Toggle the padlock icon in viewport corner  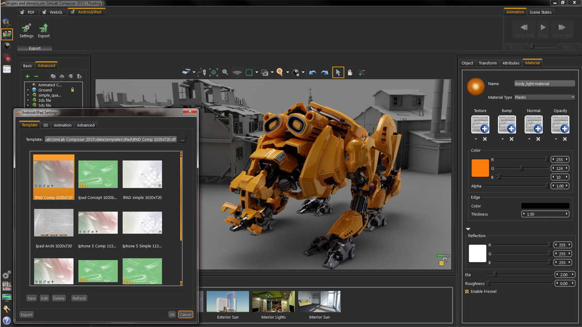[442, 262]
